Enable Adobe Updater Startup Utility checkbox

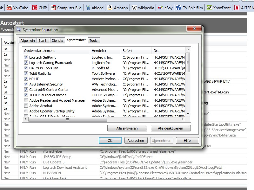coord(26,111)
